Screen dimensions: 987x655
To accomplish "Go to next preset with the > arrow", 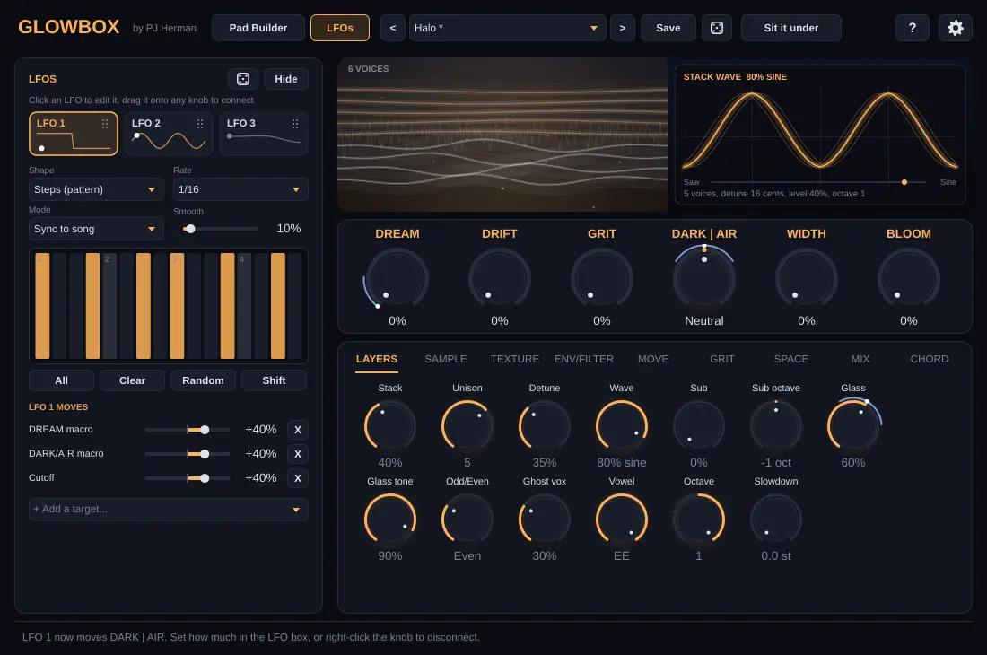I will [623, 28].
